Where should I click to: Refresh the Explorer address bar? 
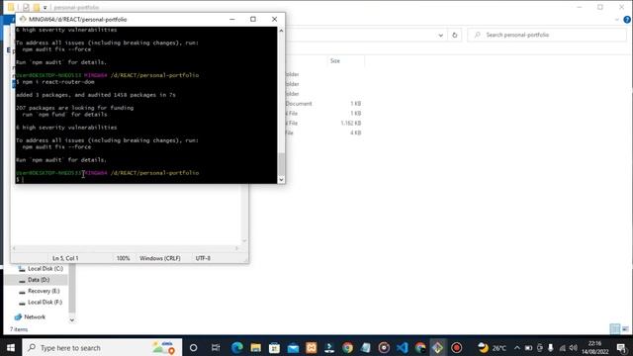pyautogui.click(x=455, y=35)
